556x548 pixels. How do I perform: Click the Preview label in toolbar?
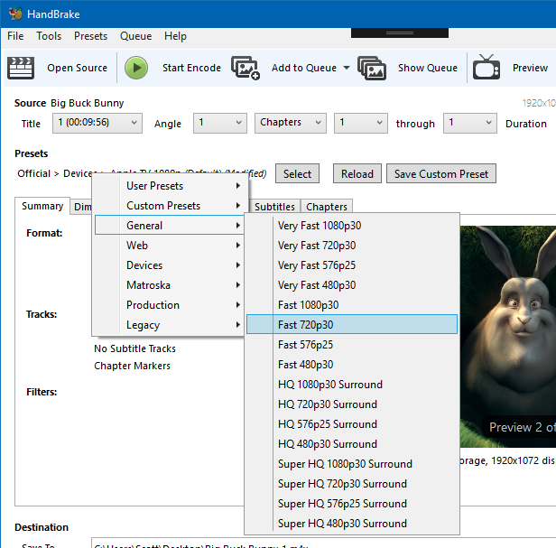[530, 68]
